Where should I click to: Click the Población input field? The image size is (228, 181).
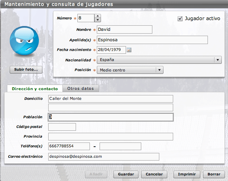point(111,117)
